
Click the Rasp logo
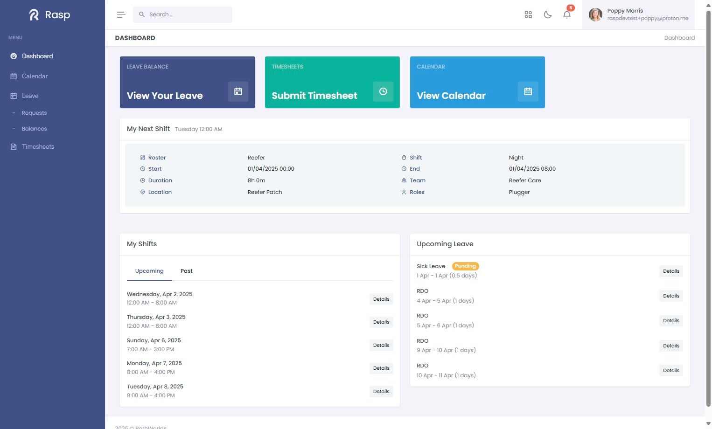[x=50, y=15]
